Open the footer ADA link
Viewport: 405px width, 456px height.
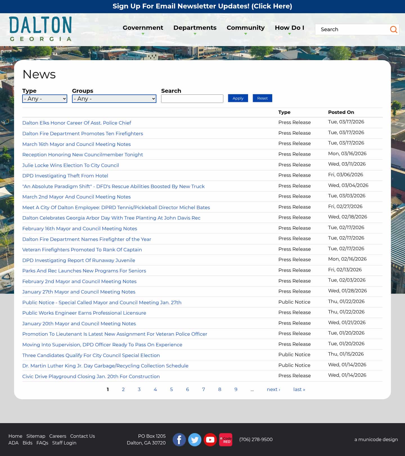[13, 443]
